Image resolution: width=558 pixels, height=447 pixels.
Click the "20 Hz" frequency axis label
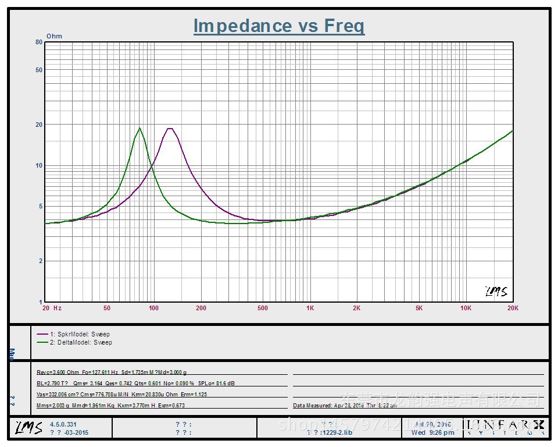coord(52,308)
